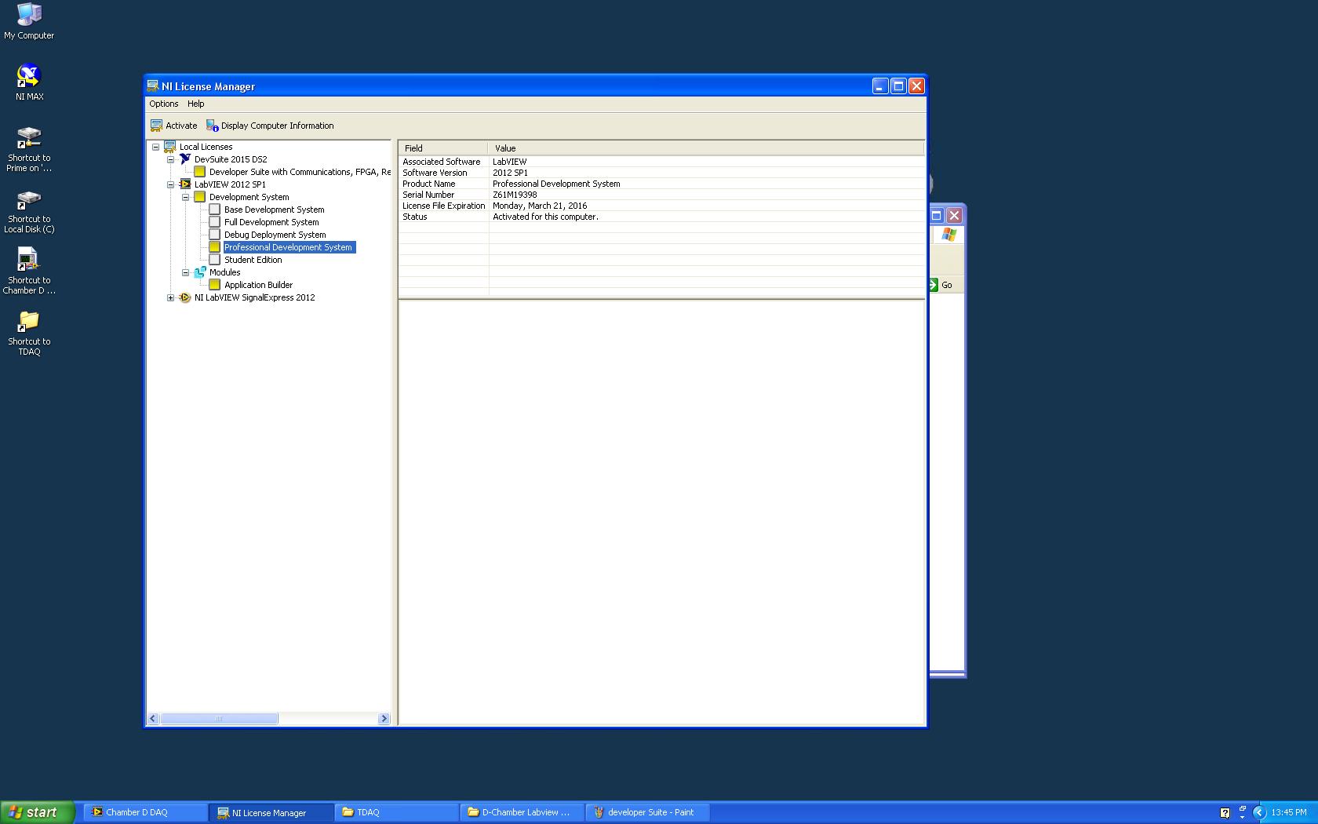Screen dimensions: 1318x824
Task: Select the Student Edition tree item
Action: point(253,260)
